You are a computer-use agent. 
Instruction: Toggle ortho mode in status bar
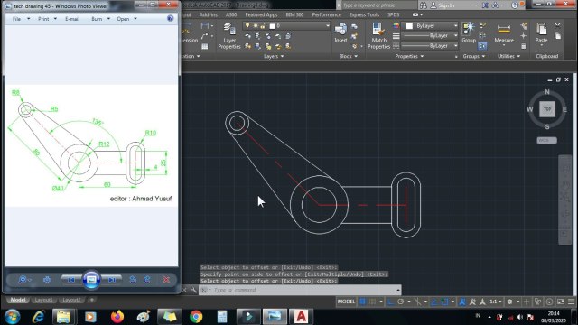point(390,302)
